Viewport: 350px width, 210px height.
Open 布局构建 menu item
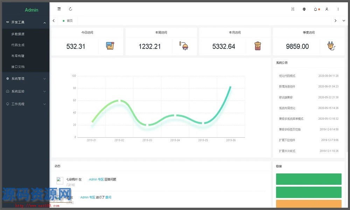tap(26, 56)
